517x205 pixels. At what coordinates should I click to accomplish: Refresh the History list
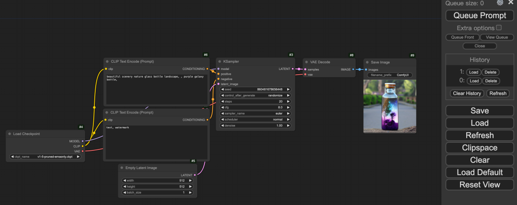497,93
